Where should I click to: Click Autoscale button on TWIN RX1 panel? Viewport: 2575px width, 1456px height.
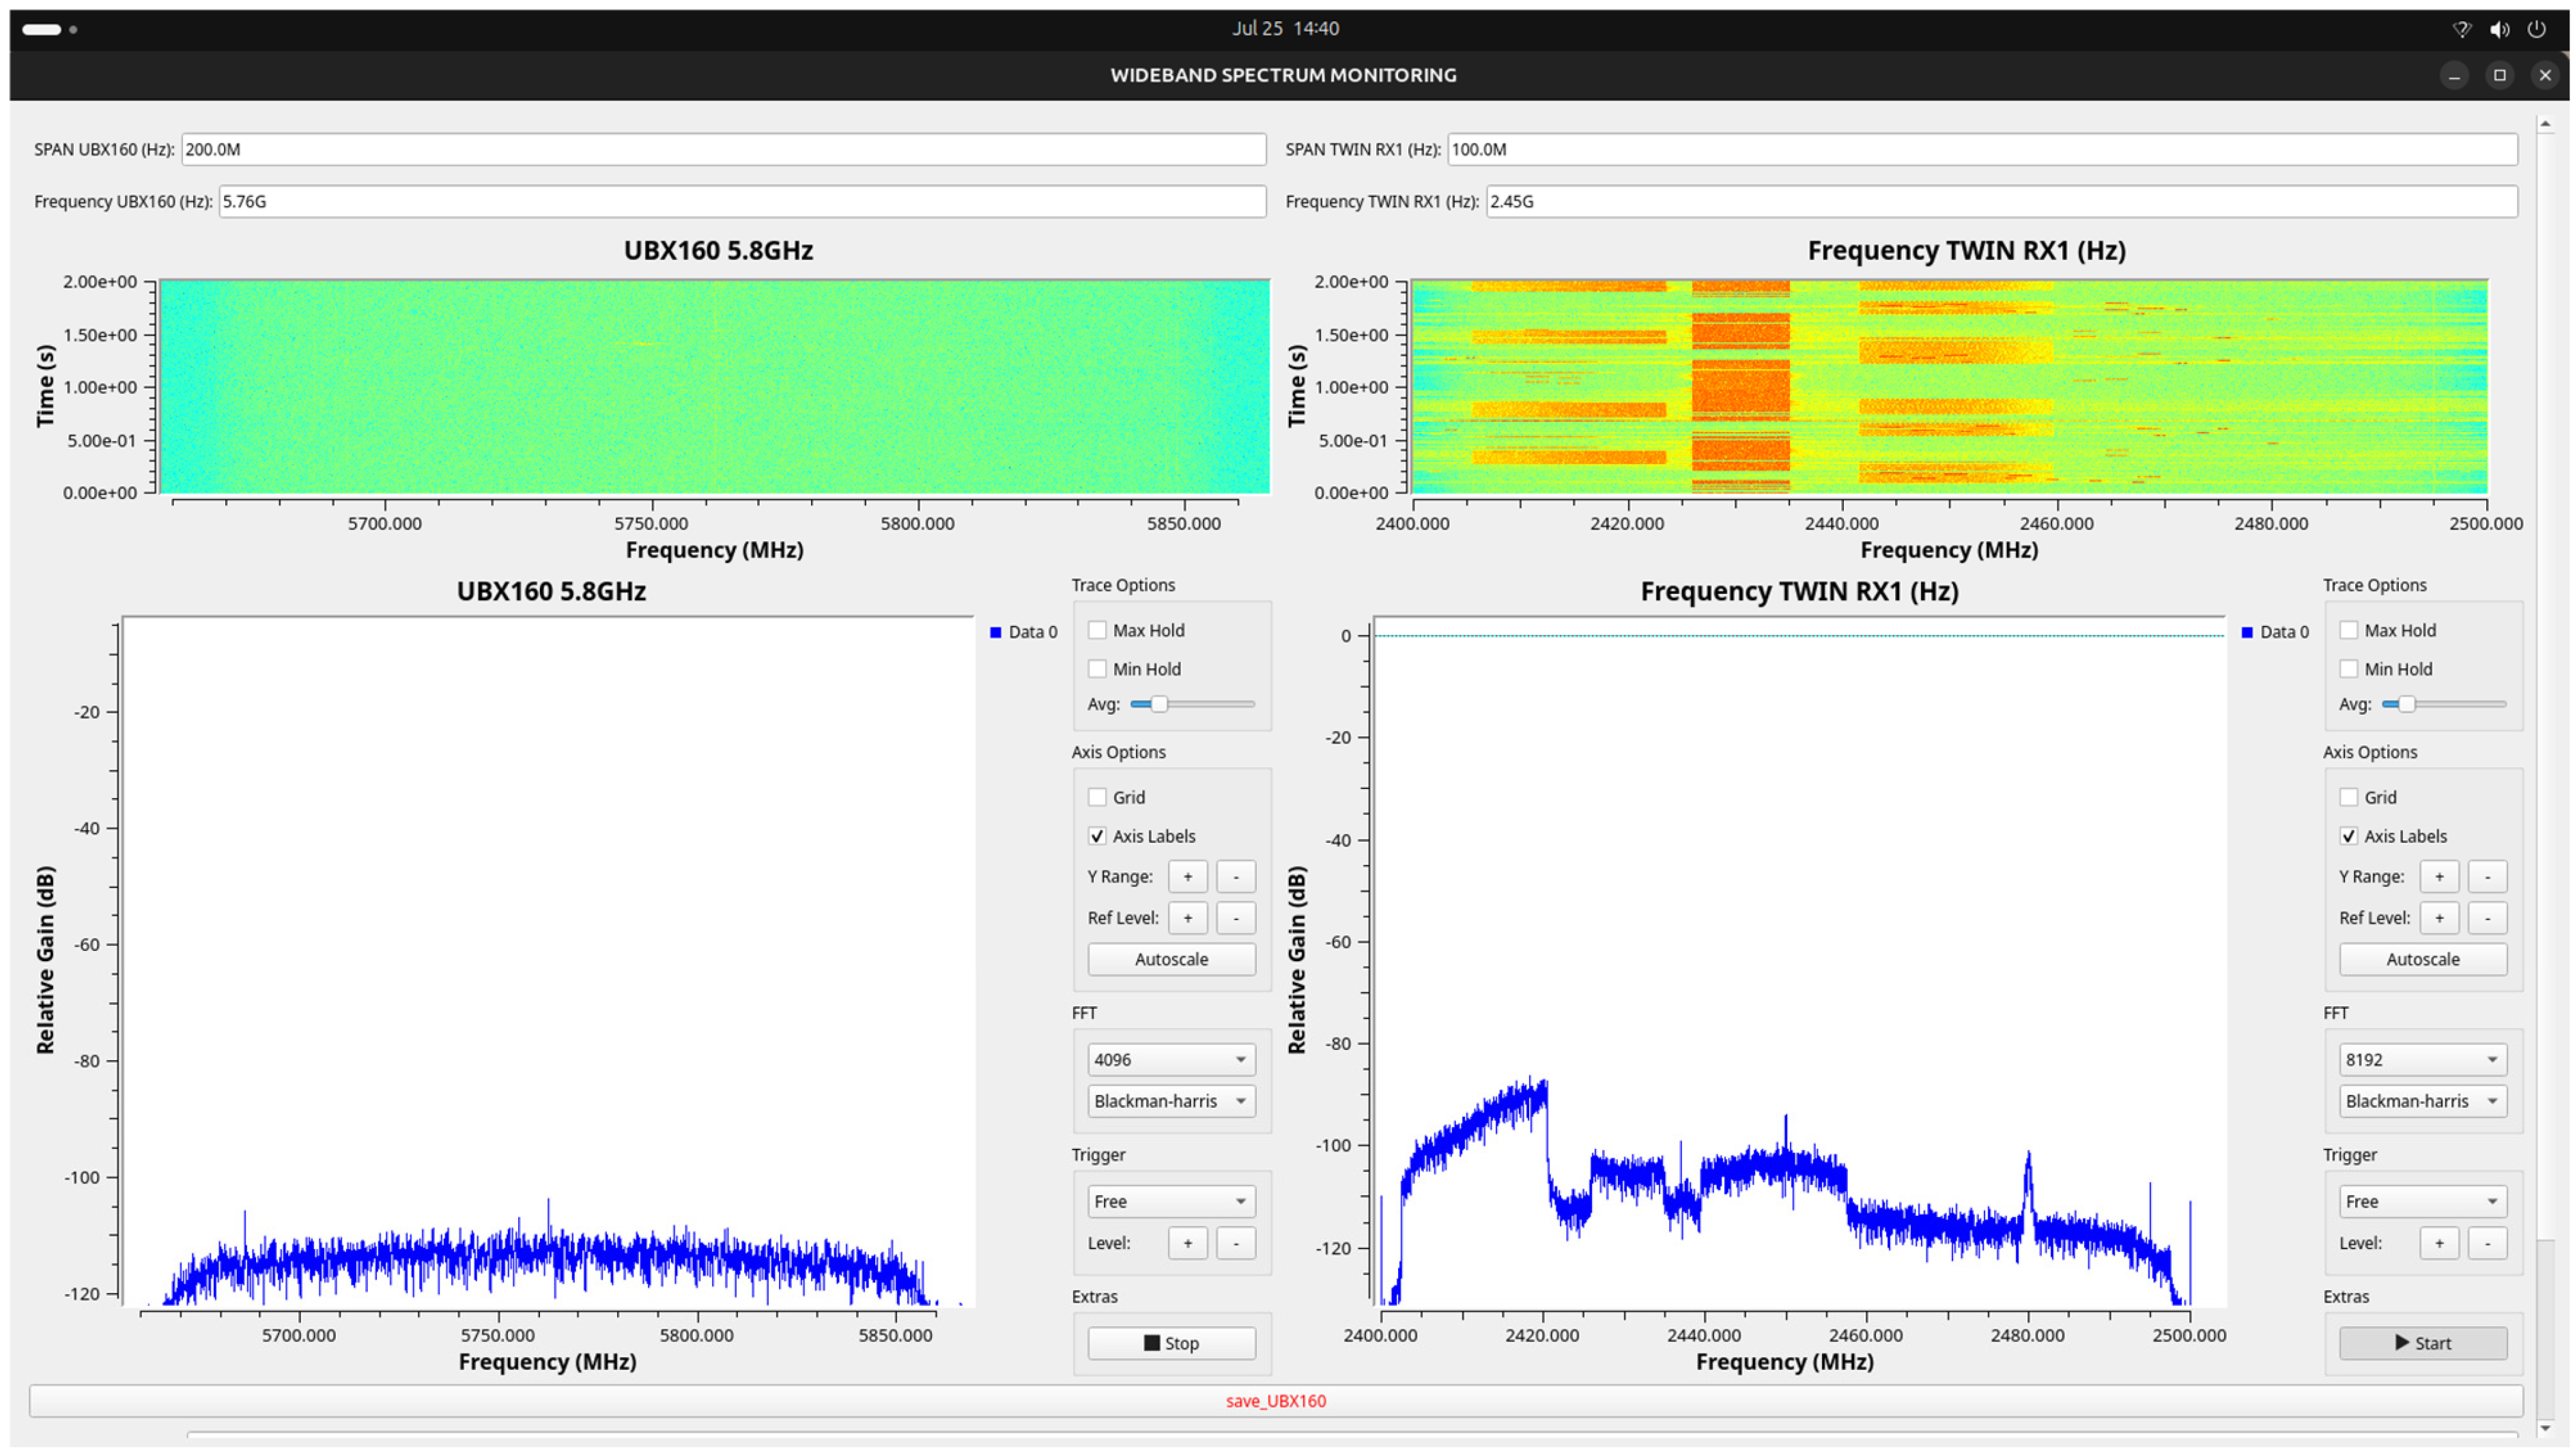pos(2422,959)
